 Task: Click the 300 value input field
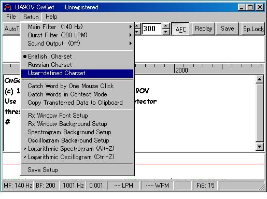(152, 29)
